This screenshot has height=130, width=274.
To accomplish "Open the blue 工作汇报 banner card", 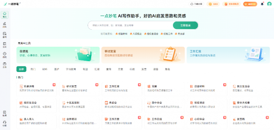I will pos(228,55).
